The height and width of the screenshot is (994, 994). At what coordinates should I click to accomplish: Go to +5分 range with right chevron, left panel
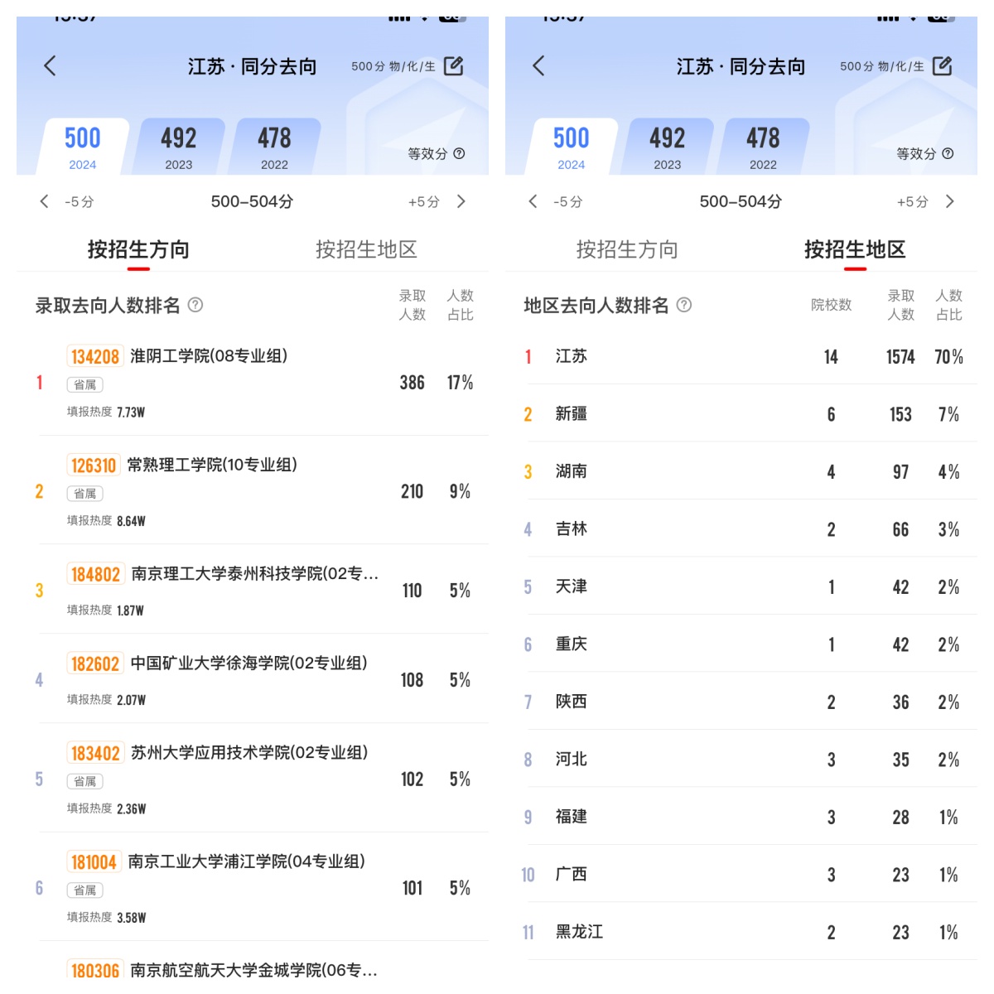(461, 201)
